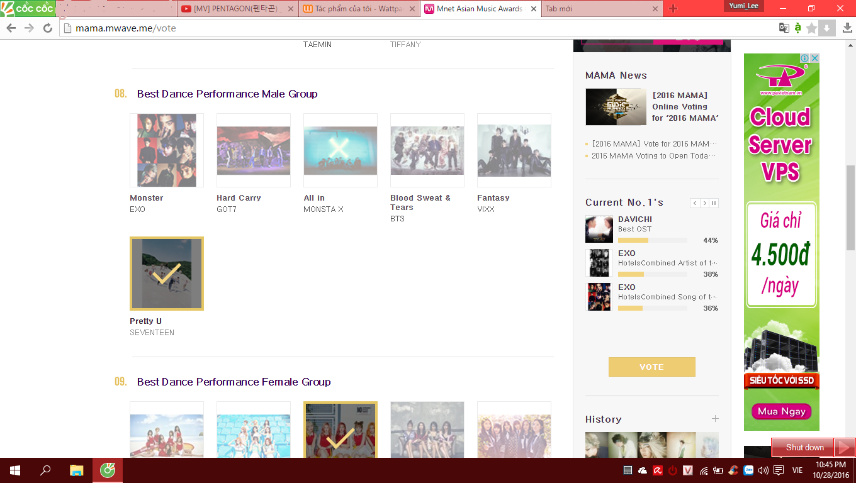This screenshot has width=856, height=483.
Task: Select Hard Carry by GOT7 nominee
Action: tap(254, 150)
